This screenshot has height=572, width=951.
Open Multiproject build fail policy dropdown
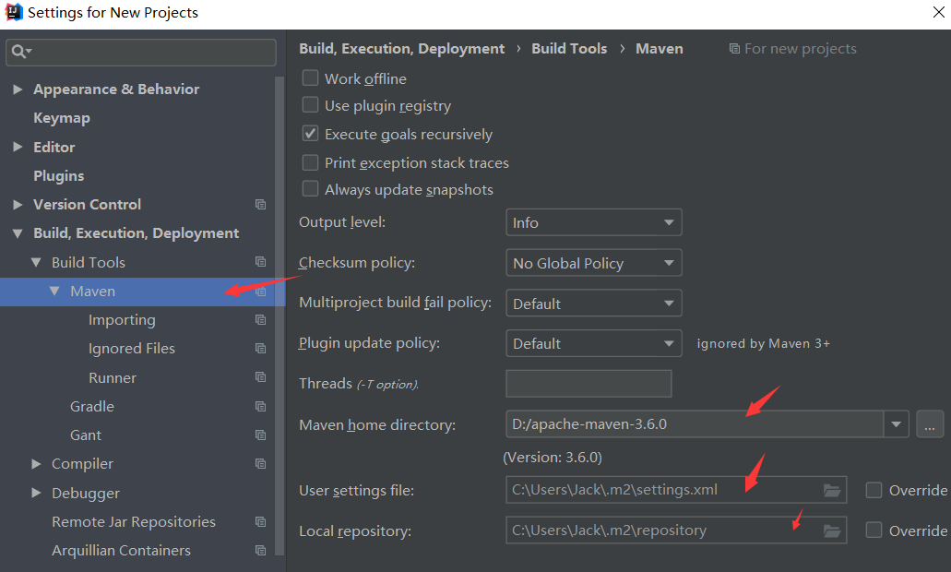click(x=594, y=304)
